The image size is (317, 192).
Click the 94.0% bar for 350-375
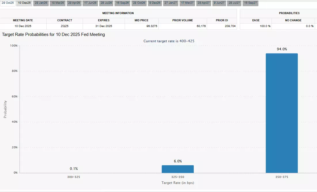coord(282,113)
